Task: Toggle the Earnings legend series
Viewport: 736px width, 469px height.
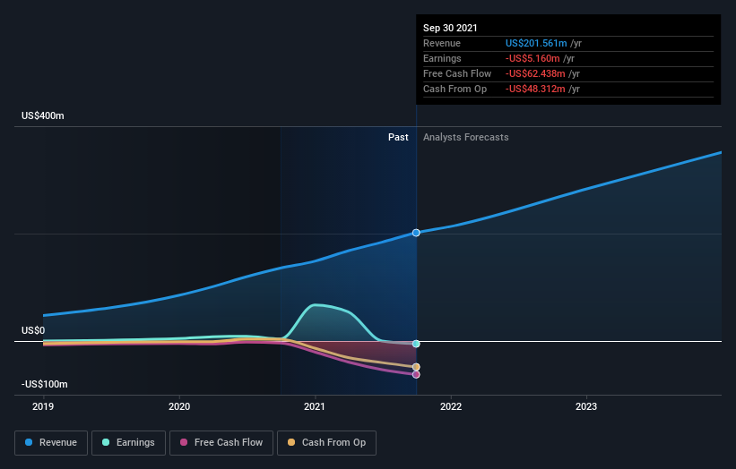Action: coord(128,443)
